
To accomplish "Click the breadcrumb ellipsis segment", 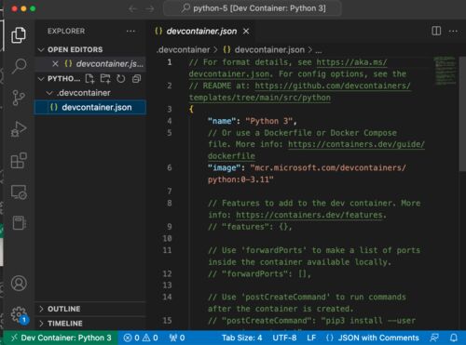I will (x=319, y=50).
